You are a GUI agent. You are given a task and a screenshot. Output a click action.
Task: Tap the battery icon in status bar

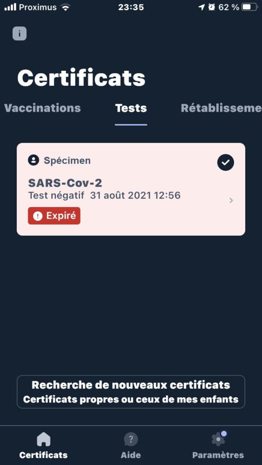[250, 7]
